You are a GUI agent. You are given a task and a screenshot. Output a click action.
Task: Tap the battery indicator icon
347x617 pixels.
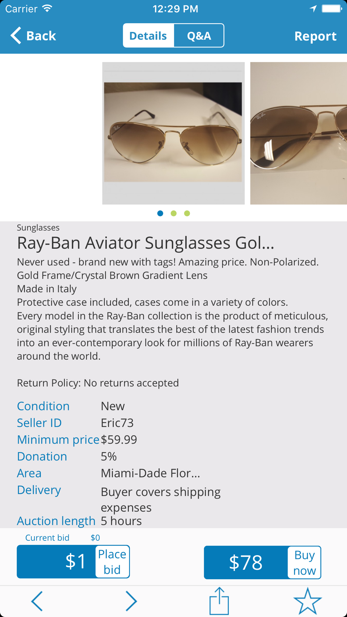tap(332, 9)
